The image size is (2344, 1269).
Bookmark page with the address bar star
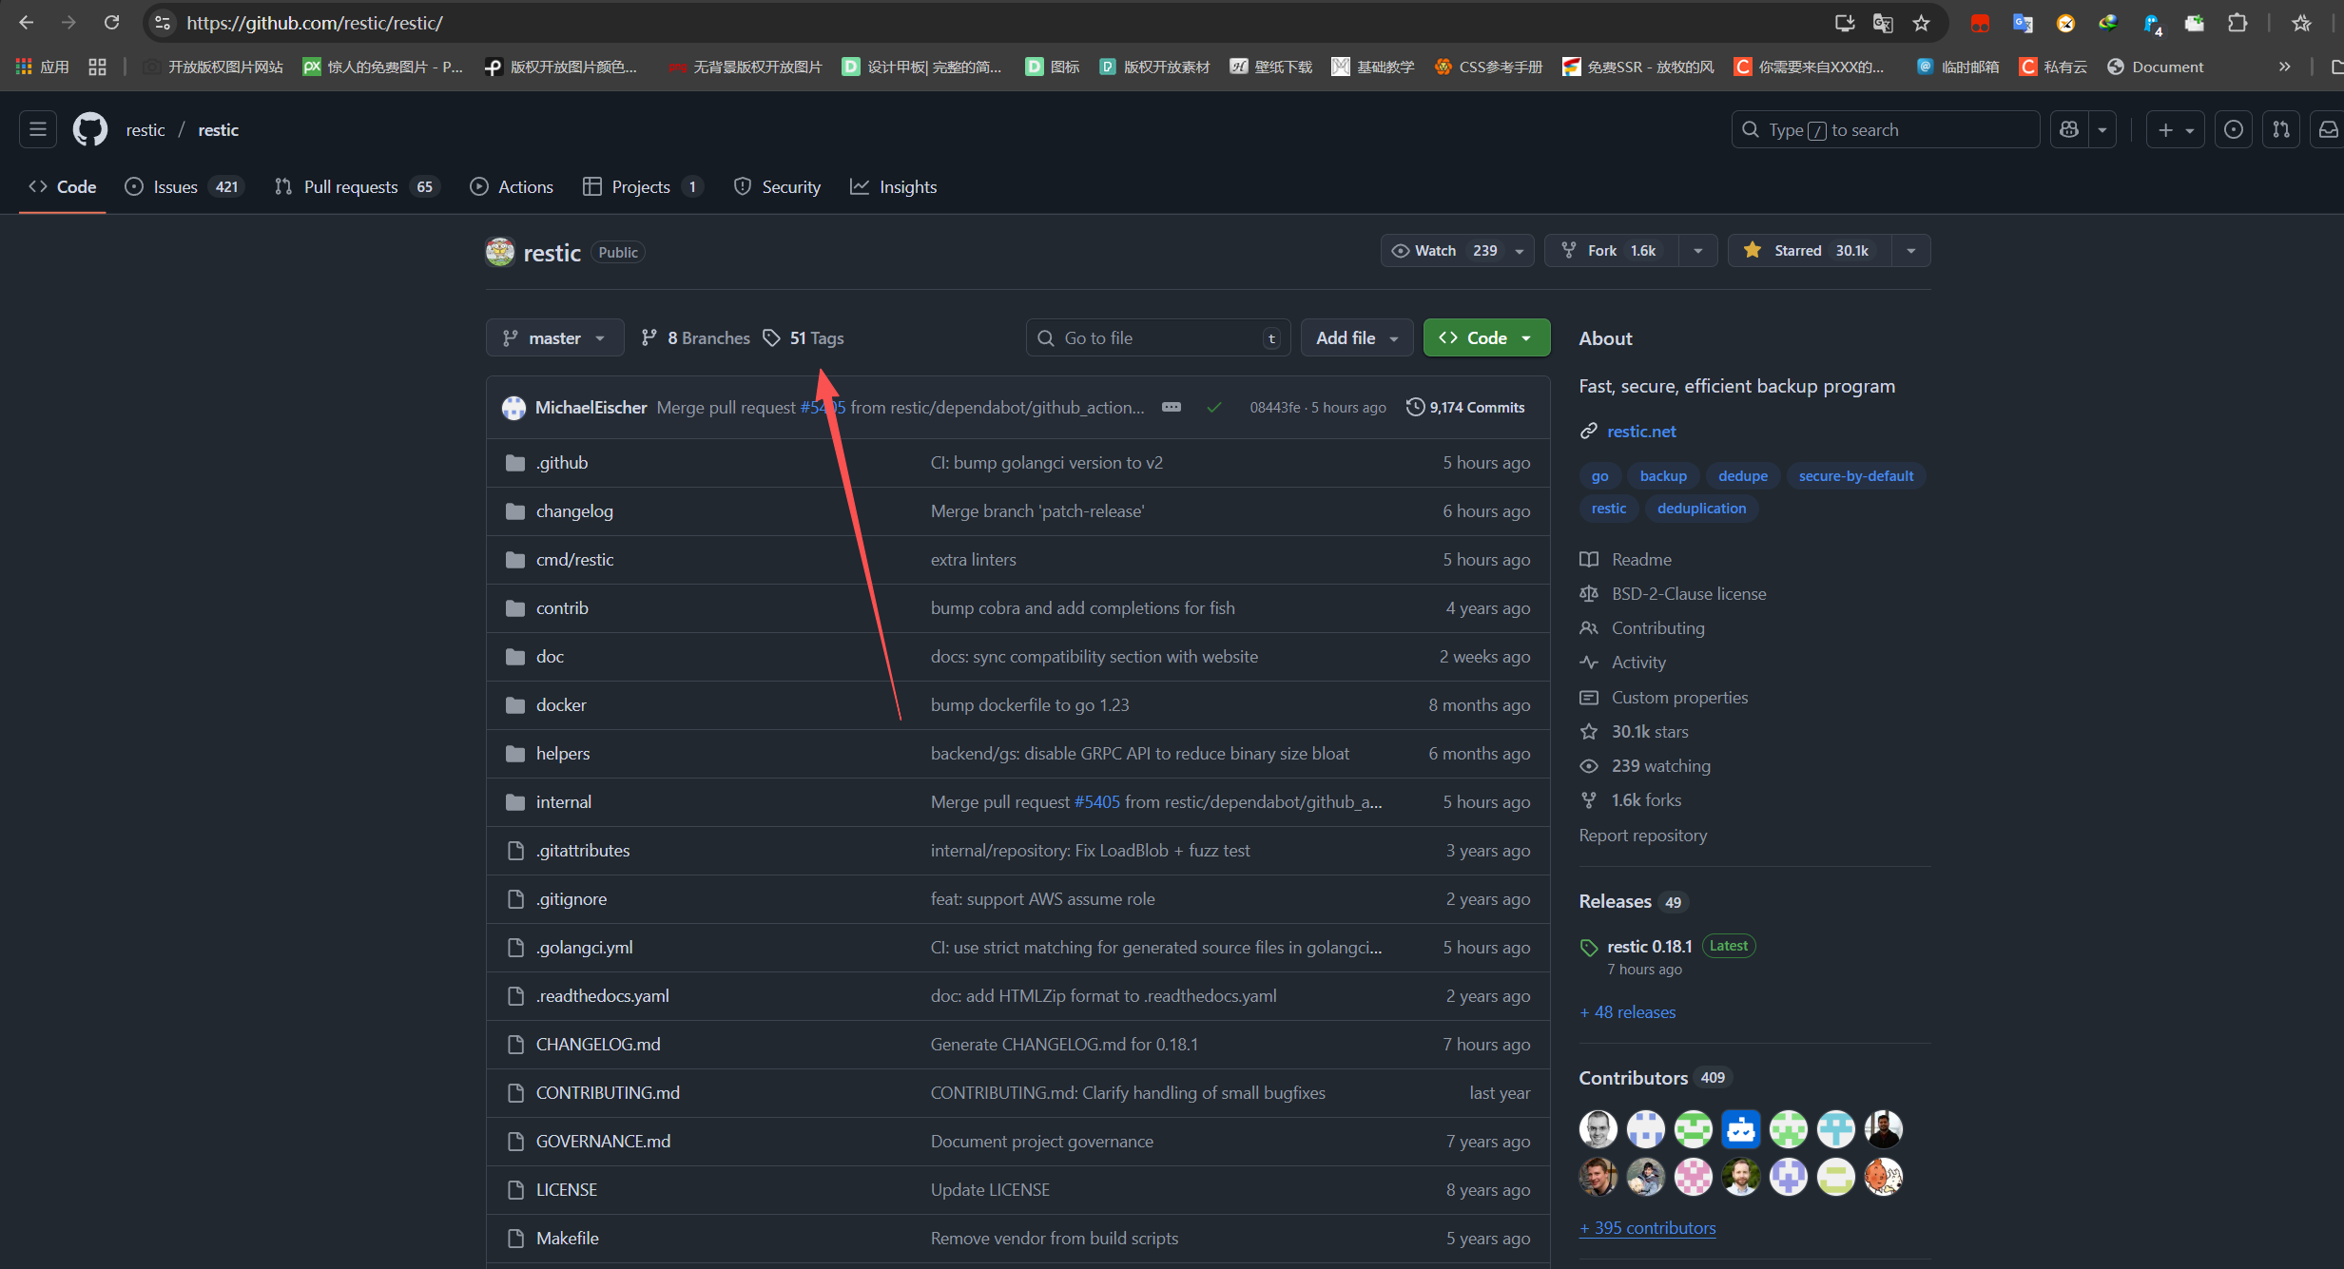pos(1921,23)
